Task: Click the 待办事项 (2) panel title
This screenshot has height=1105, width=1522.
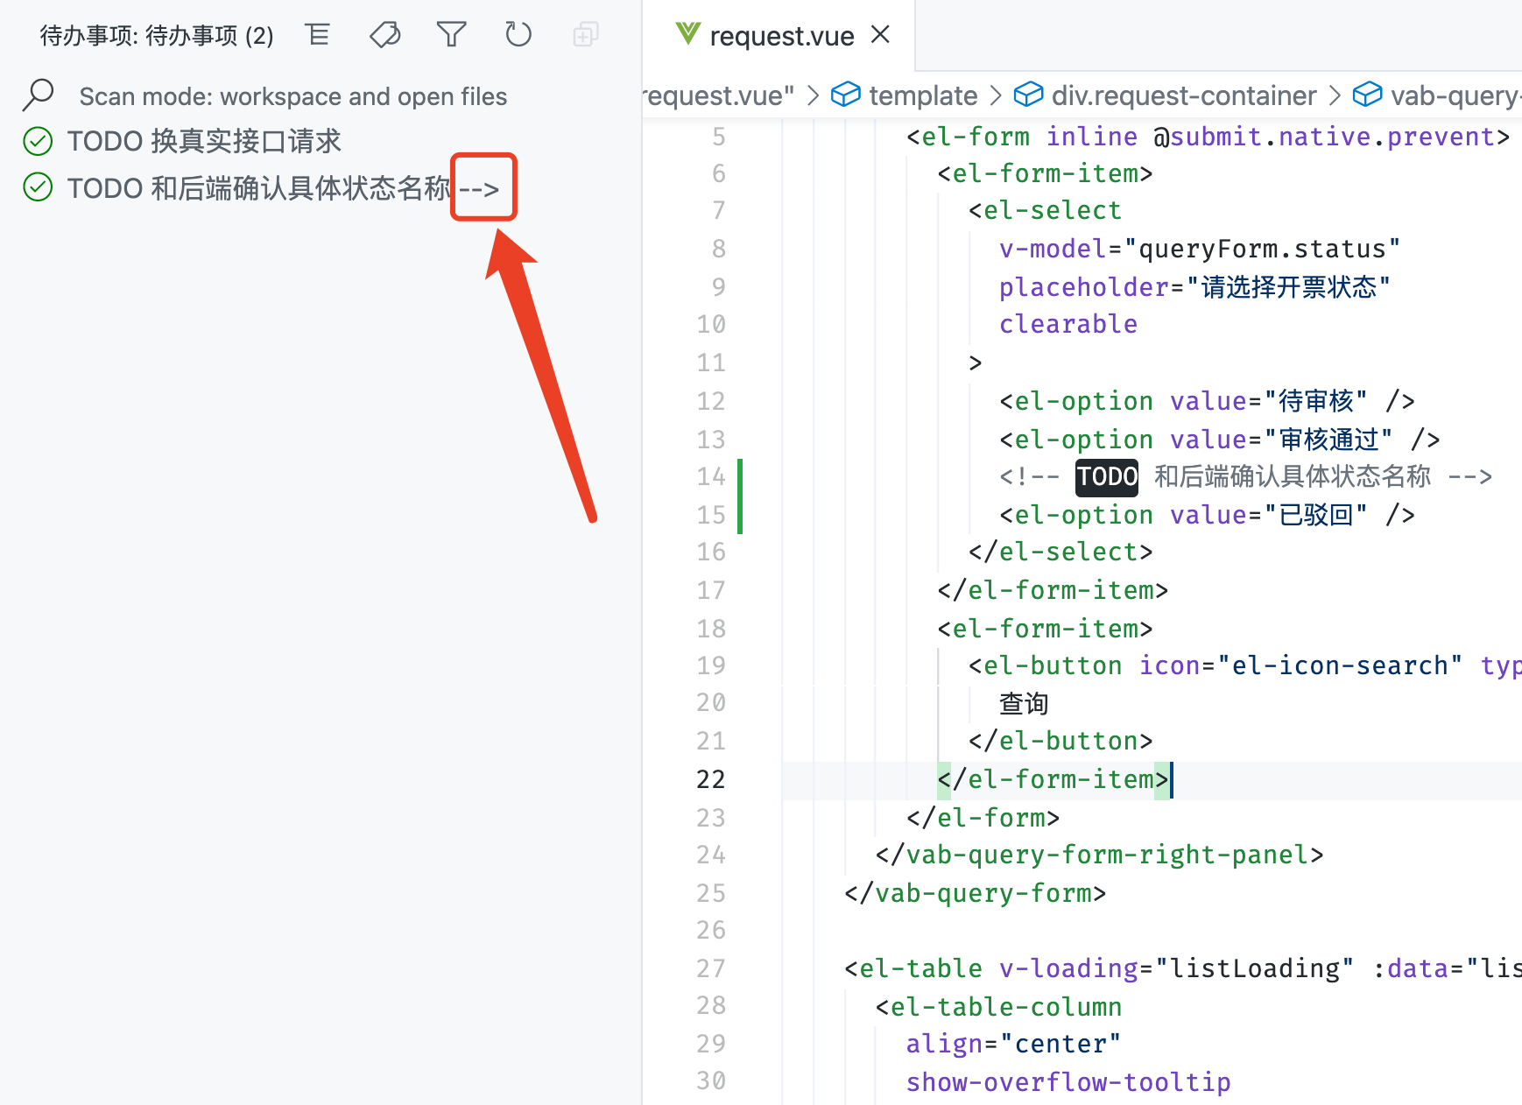Action: point(157,36)
